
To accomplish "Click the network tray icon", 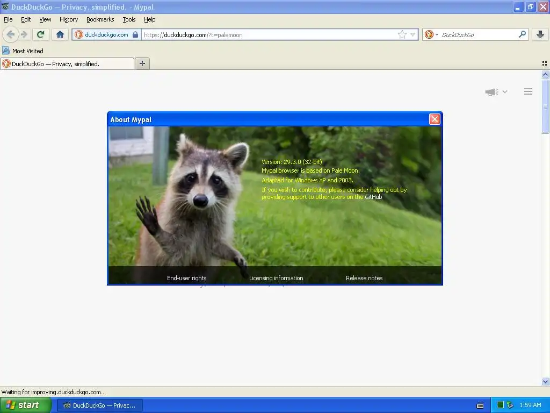I will pos(510,405).
